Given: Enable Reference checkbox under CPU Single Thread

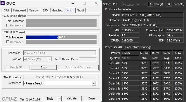Looking at the screenshot, I should 8,25.
